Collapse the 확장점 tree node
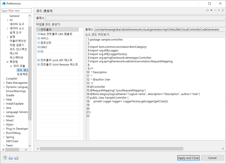This screenshot has width=226, height=164. point(7,62)
